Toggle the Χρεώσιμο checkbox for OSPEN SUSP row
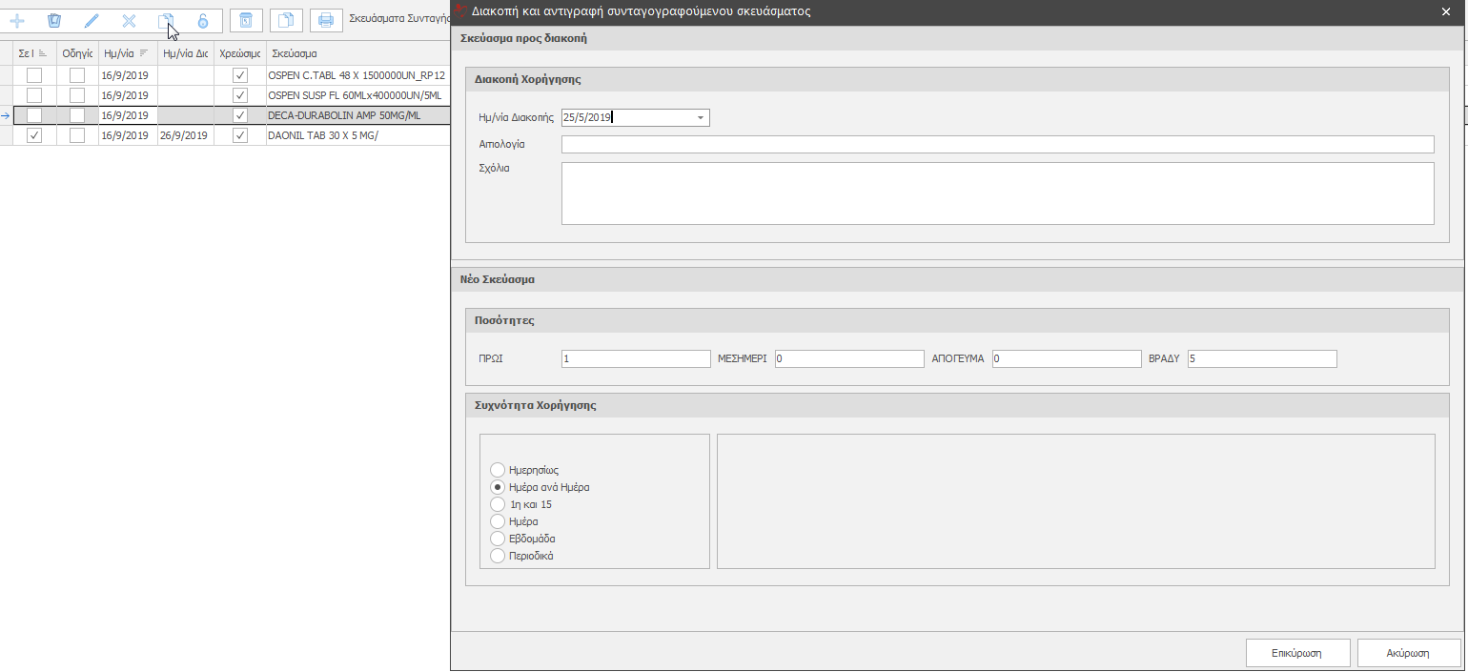Viewport: 1468px width, 672px height. coord(240,95)
